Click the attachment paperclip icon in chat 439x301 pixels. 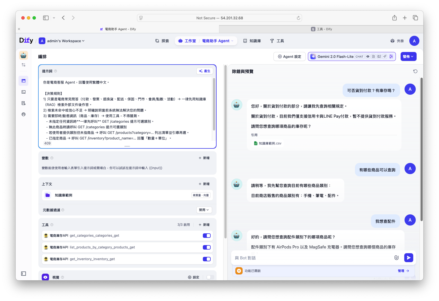[396, 258]
